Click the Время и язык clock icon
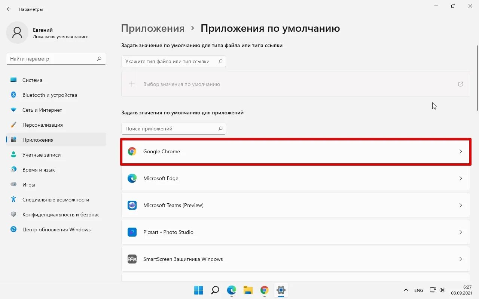The height and width of the screenshot is (299, 479). pos(13,170)
